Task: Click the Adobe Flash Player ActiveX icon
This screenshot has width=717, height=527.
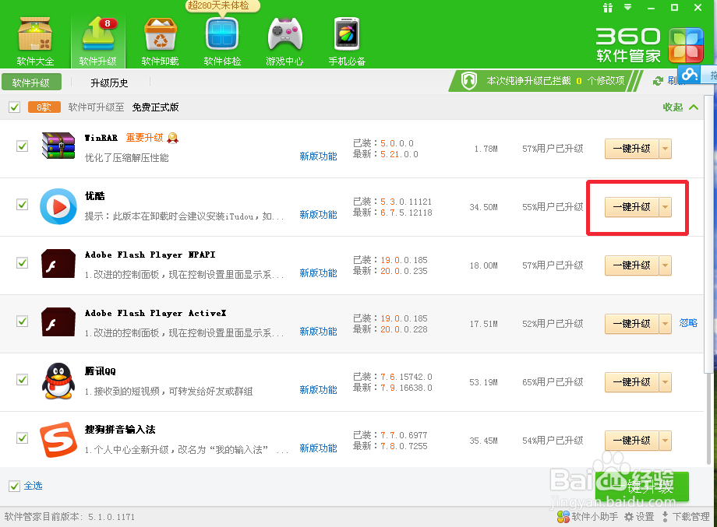Action: pos(58,322)
